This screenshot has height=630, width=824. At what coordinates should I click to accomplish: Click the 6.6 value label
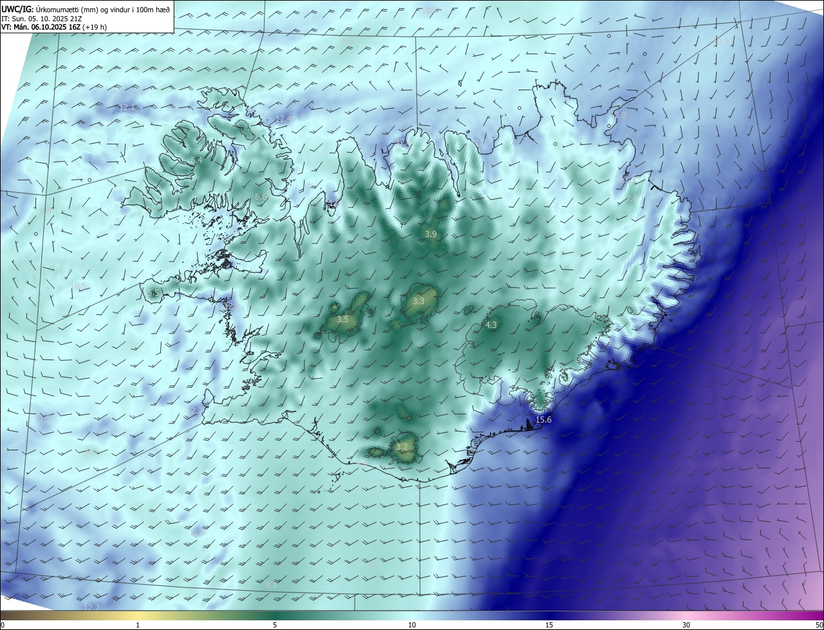[x=261, y=196]
